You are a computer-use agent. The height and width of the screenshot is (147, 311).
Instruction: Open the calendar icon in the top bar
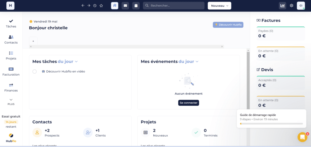point(136,5)
